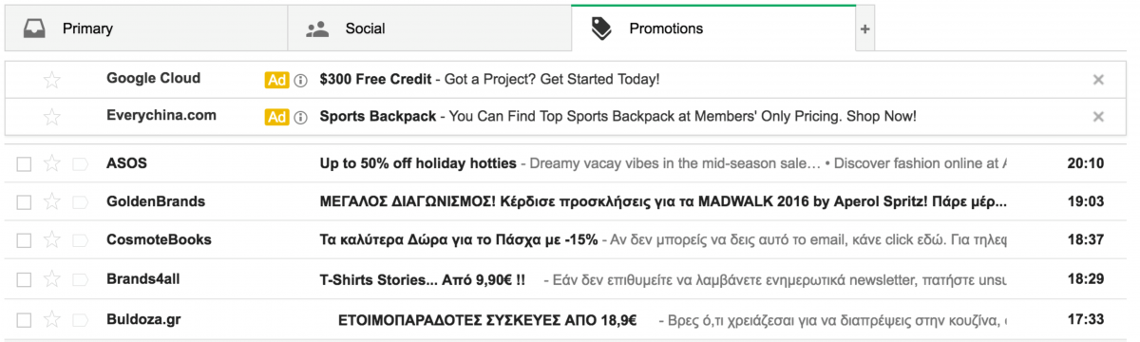The width and height of the screenshot is (1140, 342).
Task: Add a new inbox tab with plus
Action: [x=864, y=29]
